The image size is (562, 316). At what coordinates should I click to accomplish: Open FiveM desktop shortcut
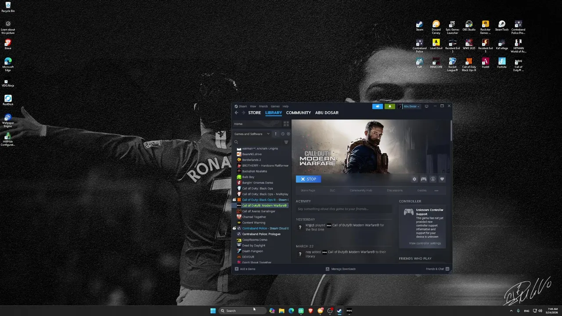[x=485, y=64]
